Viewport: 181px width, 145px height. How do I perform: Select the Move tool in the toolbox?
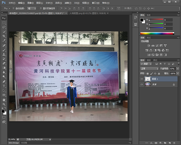[4, 18]
